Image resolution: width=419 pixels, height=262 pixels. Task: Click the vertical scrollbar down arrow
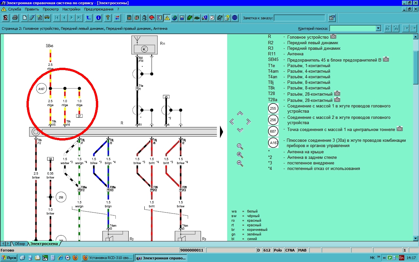coord(416,238)
